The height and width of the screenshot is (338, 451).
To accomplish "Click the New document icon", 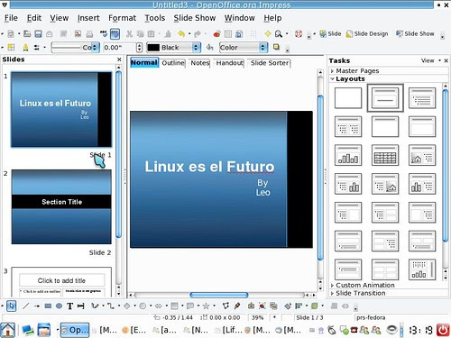I will coord(11,34).
